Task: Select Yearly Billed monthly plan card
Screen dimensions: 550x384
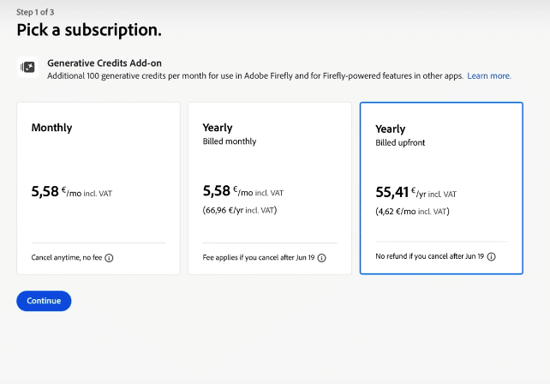Action: (270, 189)
